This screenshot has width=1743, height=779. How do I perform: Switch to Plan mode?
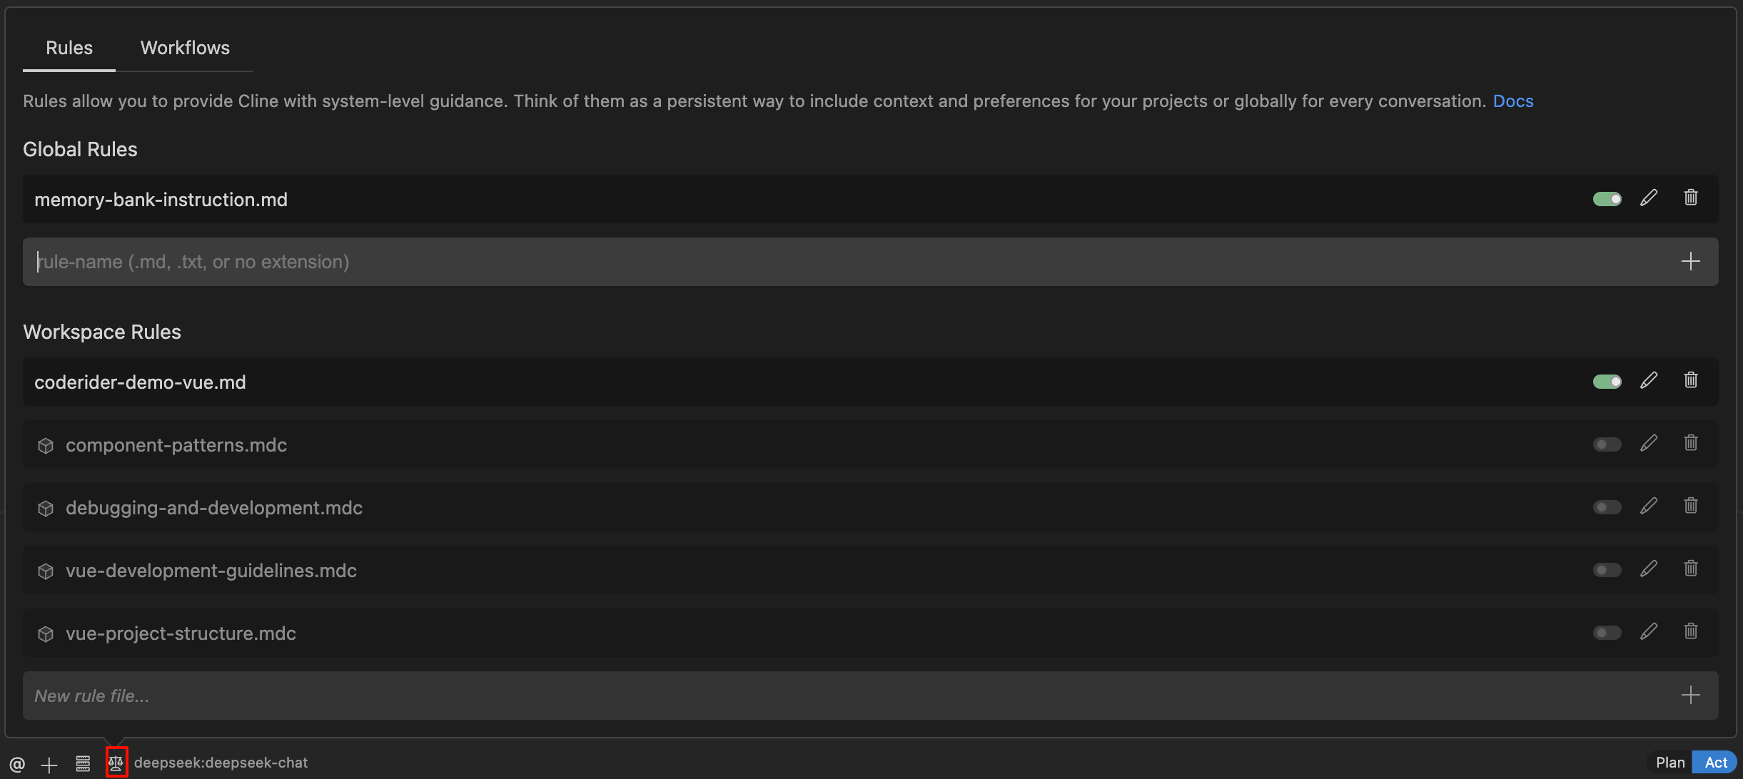tap(1670, 763)
